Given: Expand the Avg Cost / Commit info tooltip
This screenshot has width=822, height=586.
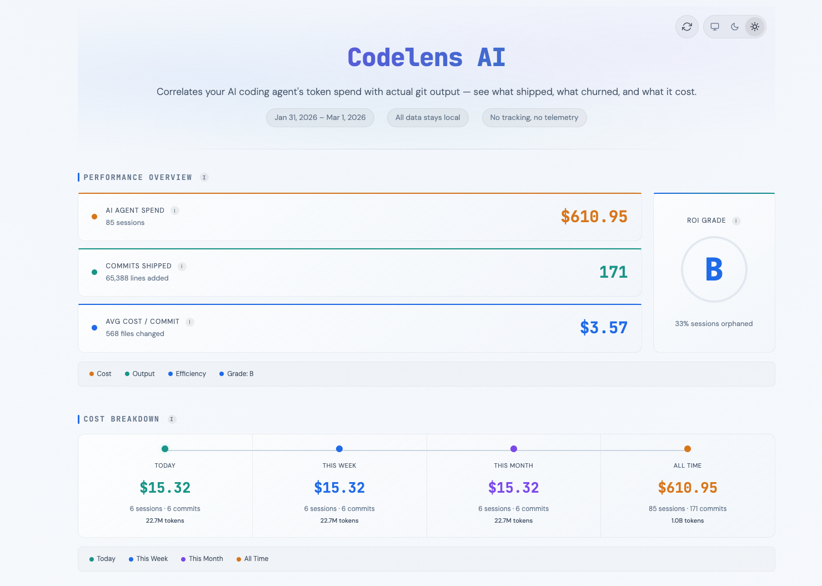Looking at the screenshot, I should (x=189, y=322).
